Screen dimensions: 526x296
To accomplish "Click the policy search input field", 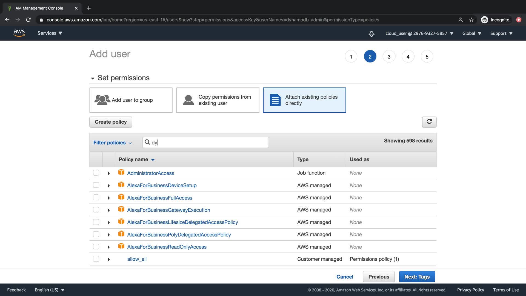I will tap(208, 142).
